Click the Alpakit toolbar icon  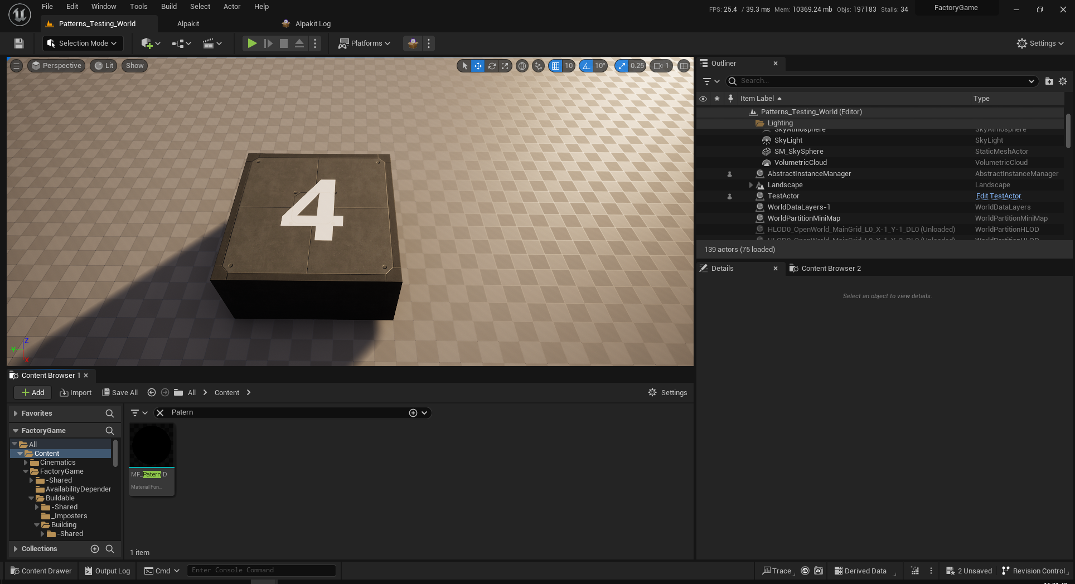413,43
